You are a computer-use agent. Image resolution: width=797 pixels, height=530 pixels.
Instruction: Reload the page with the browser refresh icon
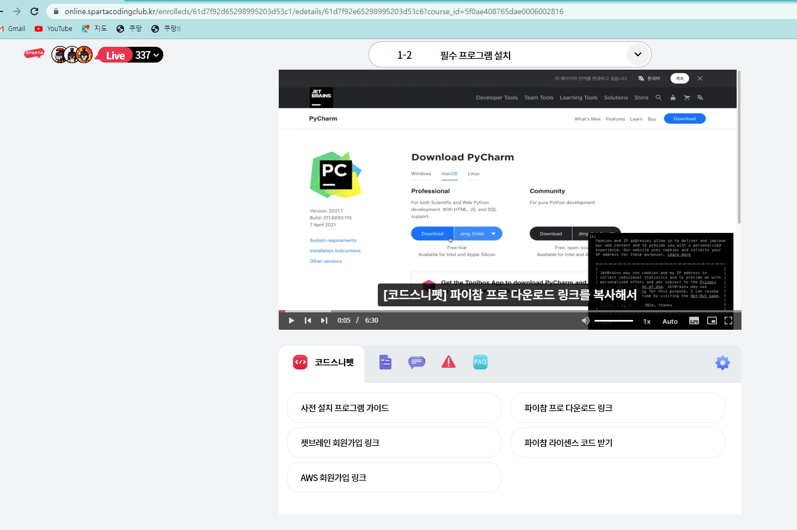coord(34,11)
